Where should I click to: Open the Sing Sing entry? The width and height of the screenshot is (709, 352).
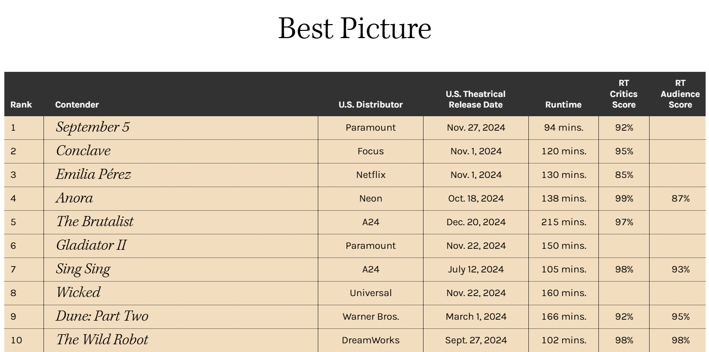click(83, 269)
